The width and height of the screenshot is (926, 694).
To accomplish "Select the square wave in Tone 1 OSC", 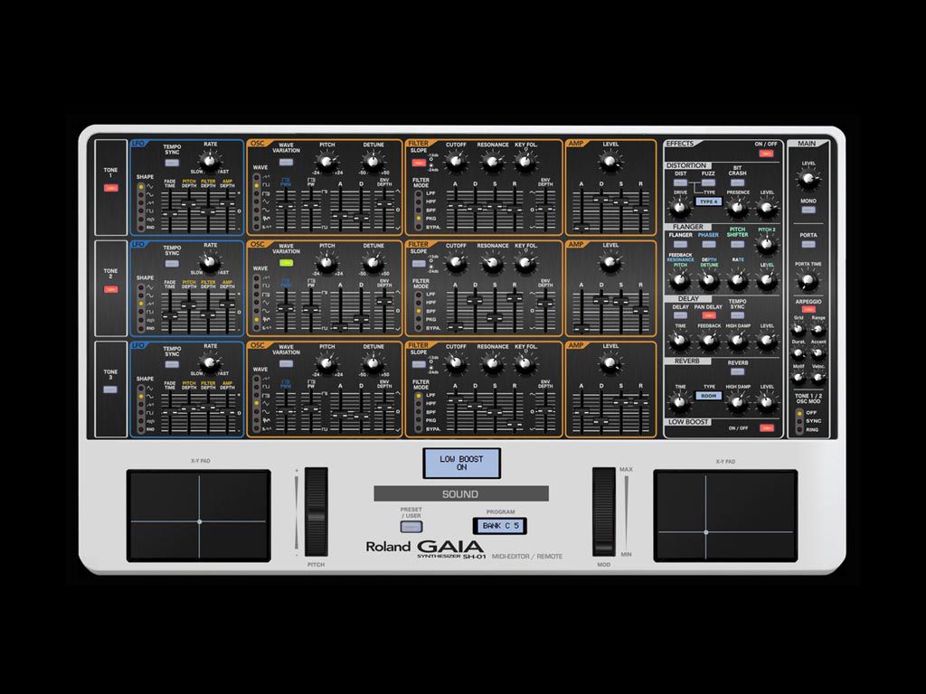I will 257,185.
